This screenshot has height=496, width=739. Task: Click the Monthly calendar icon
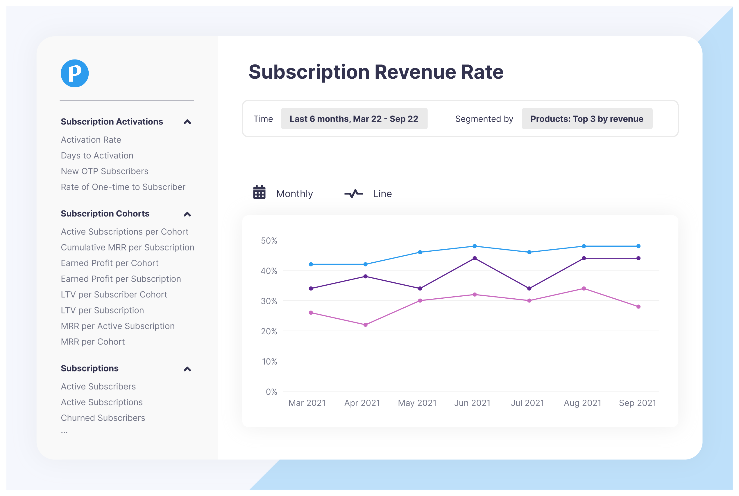pos(259,192)
